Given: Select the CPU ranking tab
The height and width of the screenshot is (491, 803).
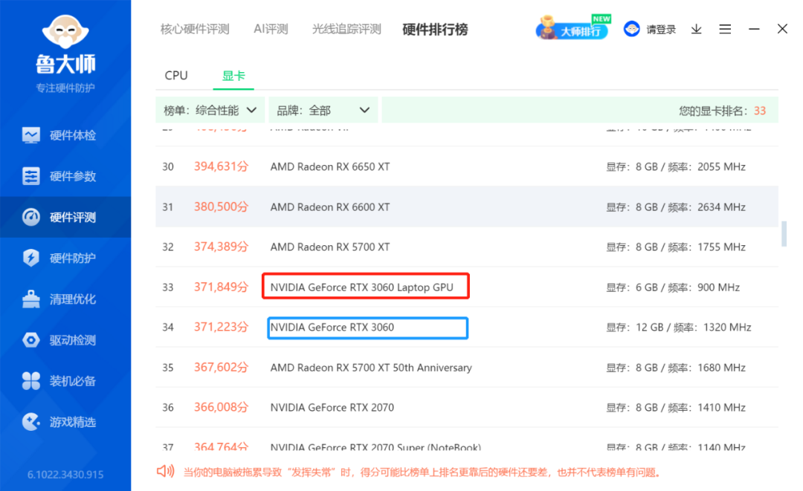Looking at the screenshot, I should coord(176,75).
